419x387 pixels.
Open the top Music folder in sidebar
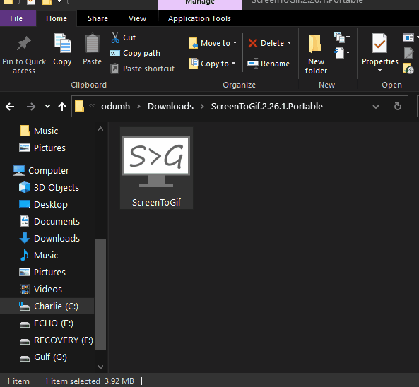click(39, 131)
